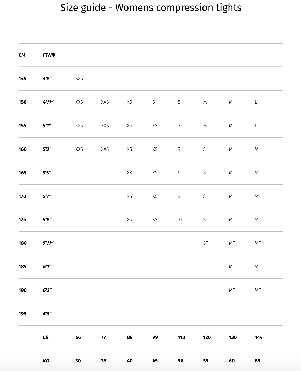The height and width of the screenshot is (371, 301).
Task: Select the 145 cm height label
Action: pyautogui.click(x=22, y=79)
